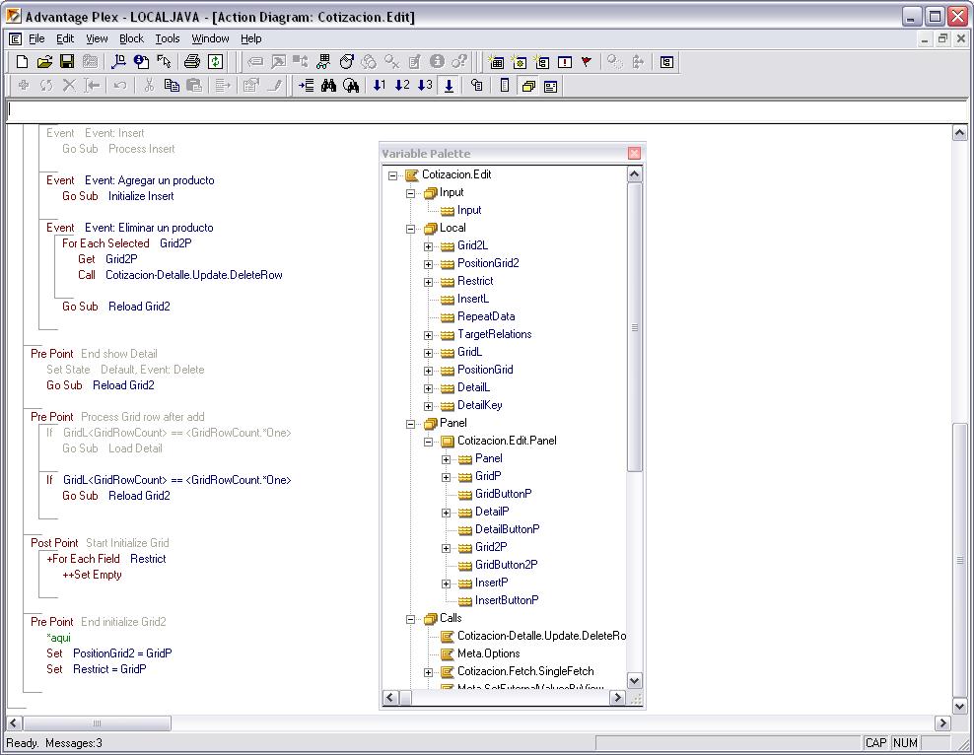Click the exclamation message window icon

click(565, 61)
